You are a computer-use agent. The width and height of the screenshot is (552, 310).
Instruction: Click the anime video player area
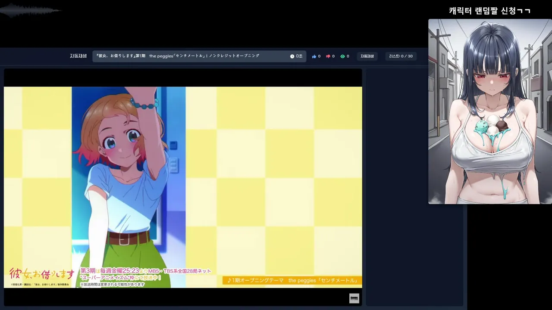183,187
